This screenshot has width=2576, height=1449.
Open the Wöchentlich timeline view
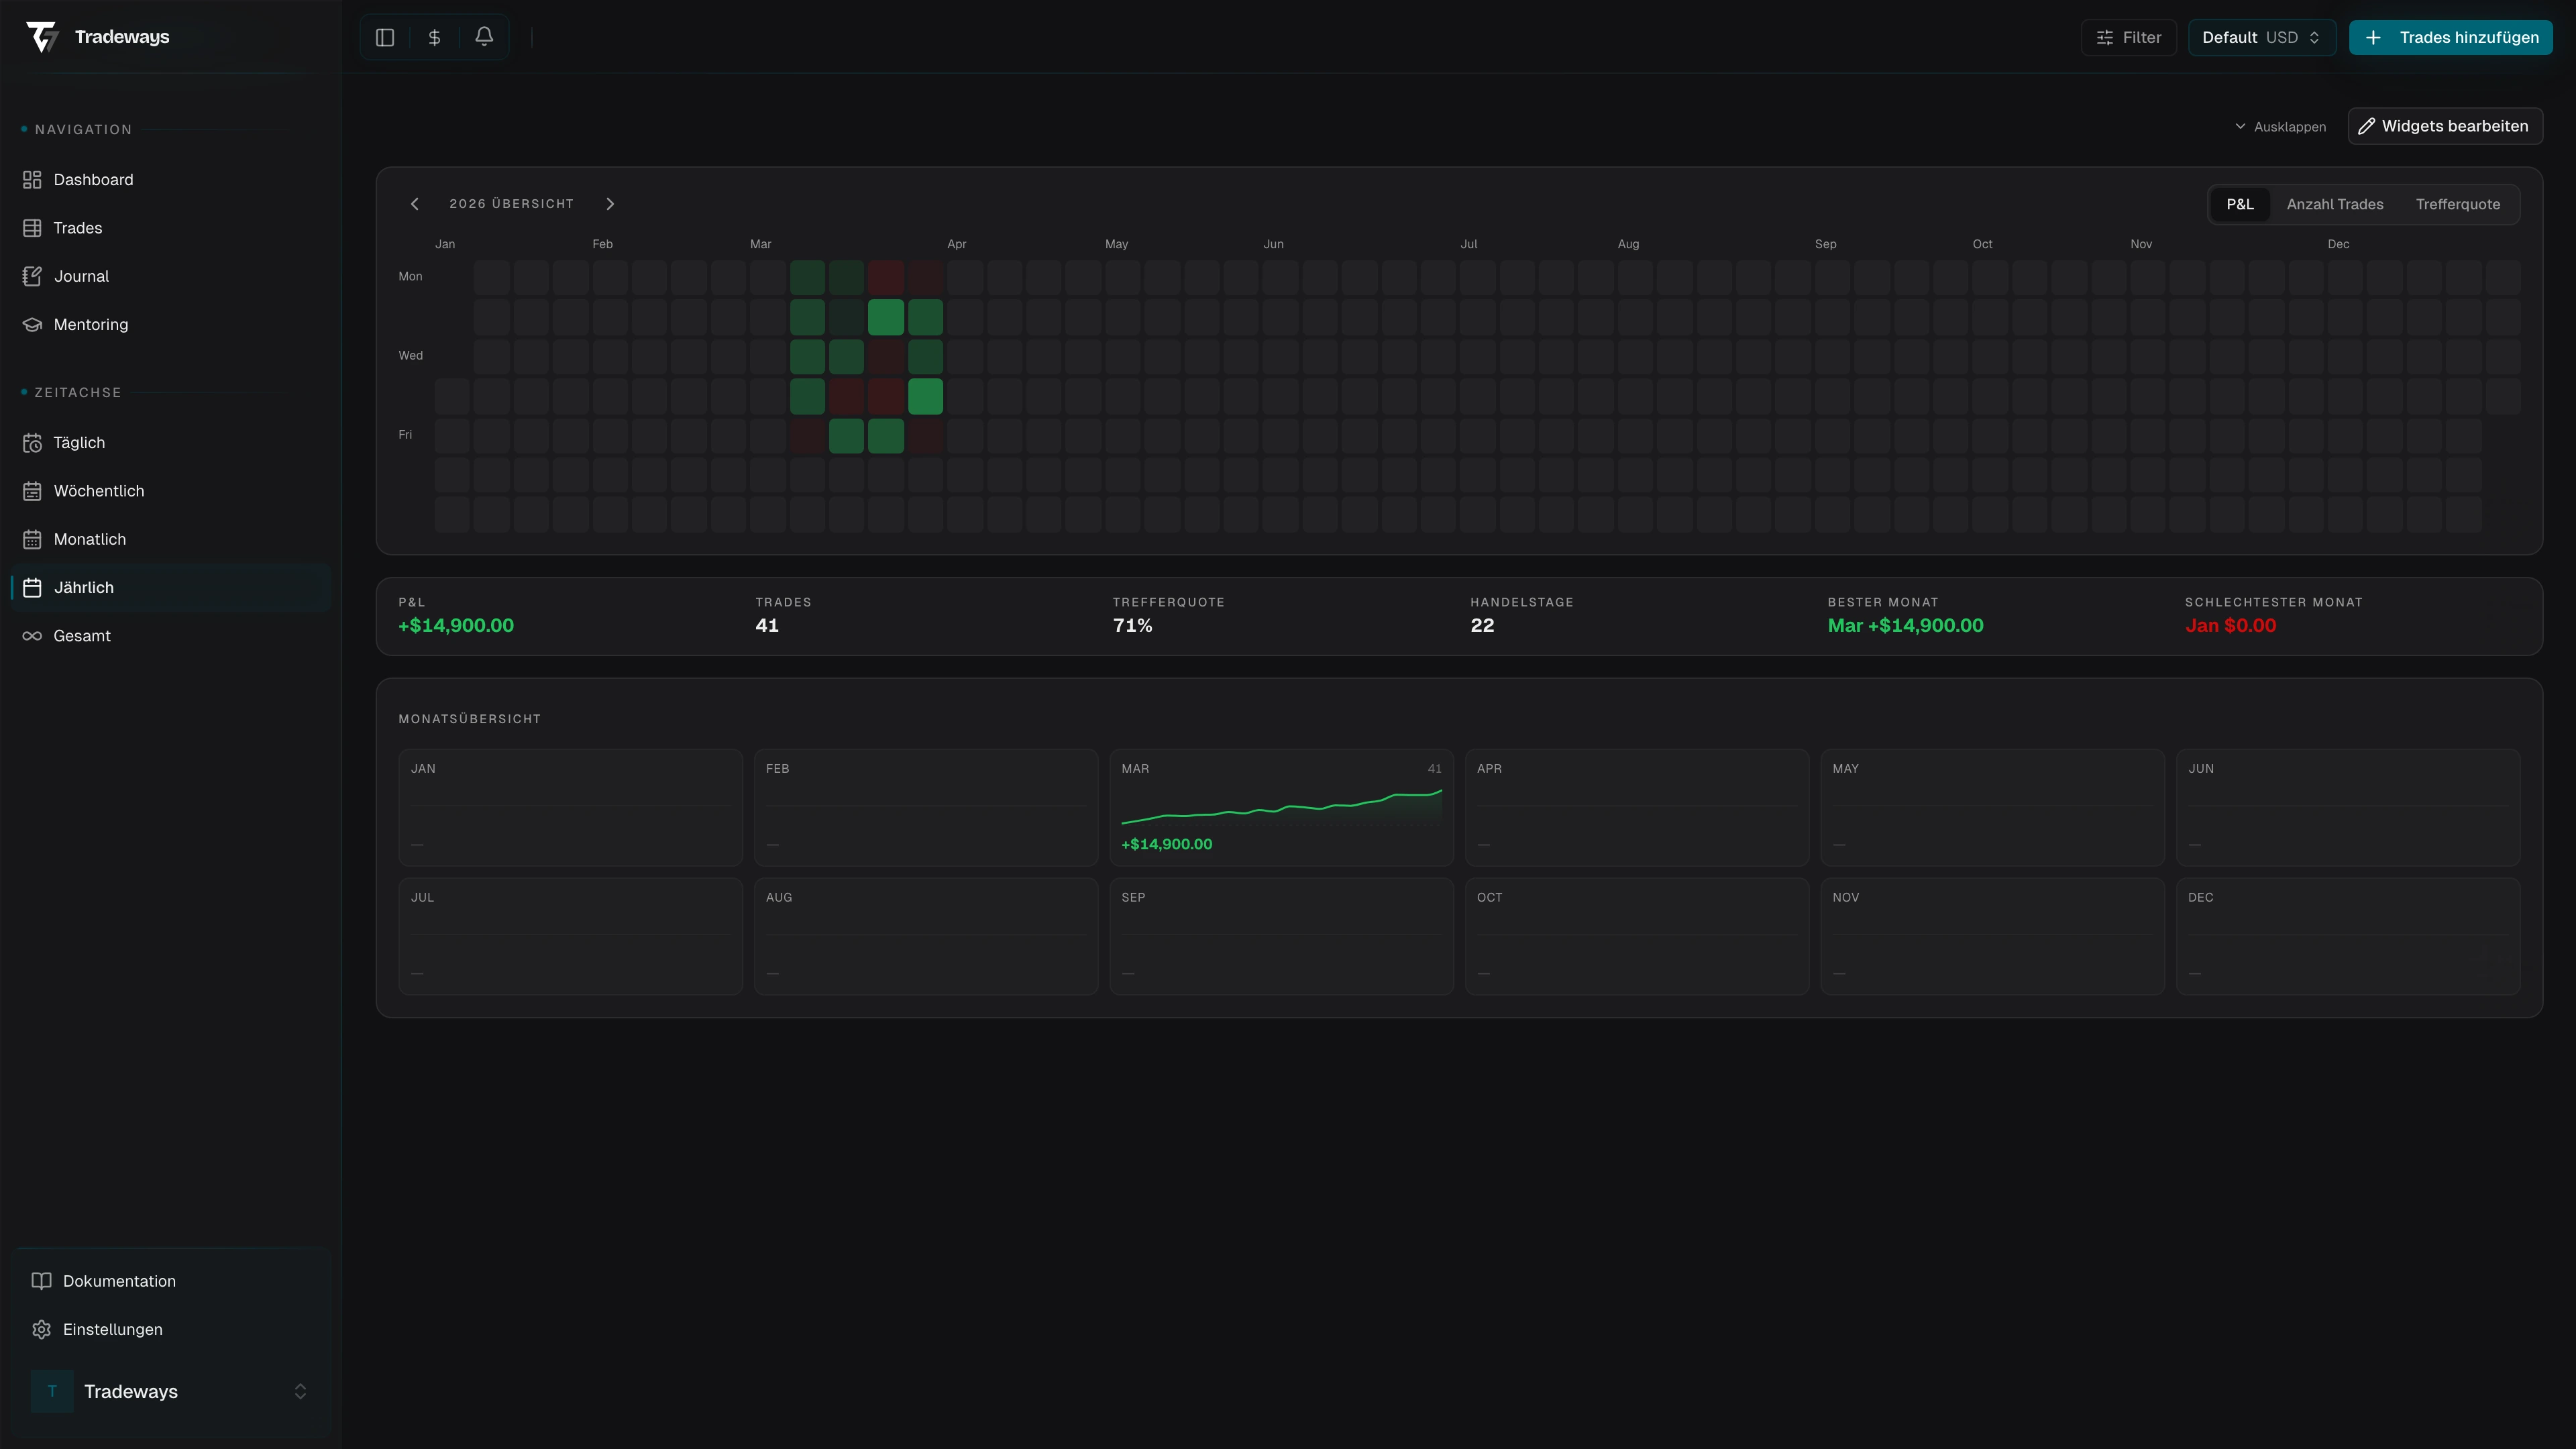pos(98,491)
